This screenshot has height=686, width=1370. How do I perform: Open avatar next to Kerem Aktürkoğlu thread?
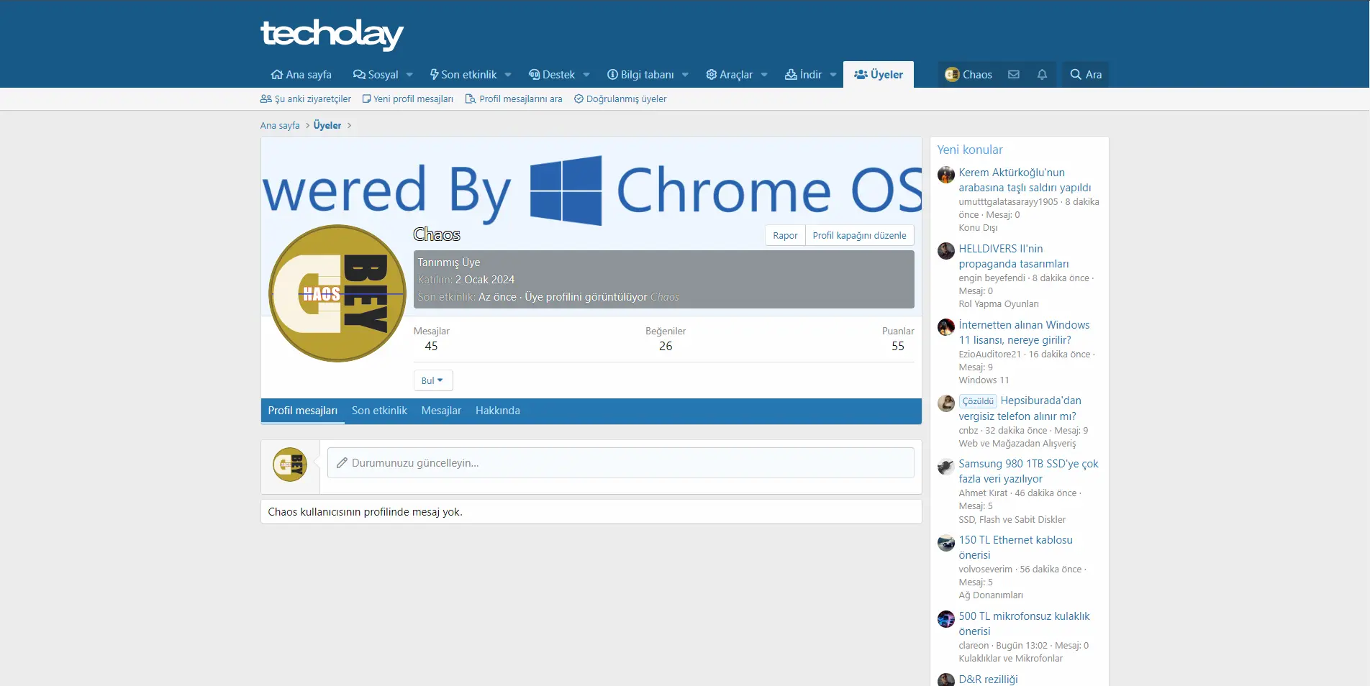point(946,175)
